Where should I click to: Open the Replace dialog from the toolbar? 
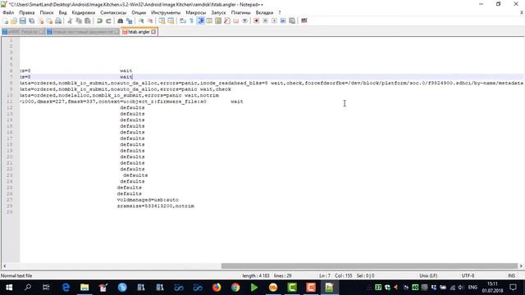point(129,20)
